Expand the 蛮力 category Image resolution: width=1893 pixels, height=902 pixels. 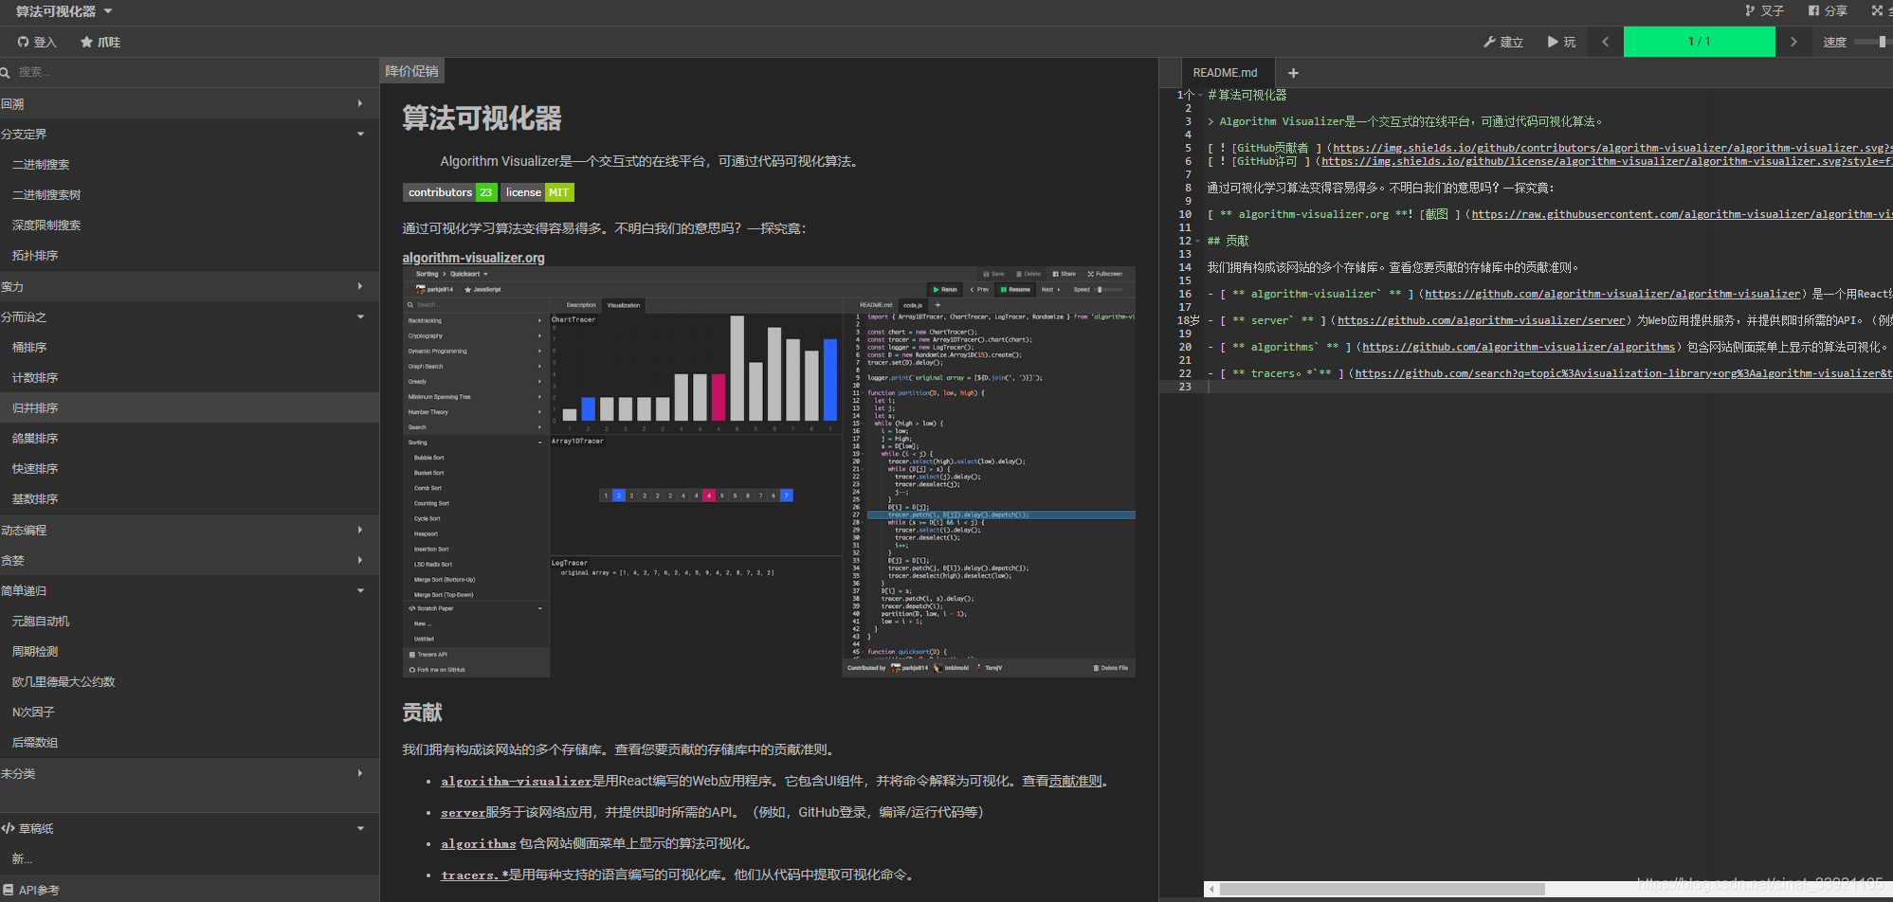(x=190, y=286)
